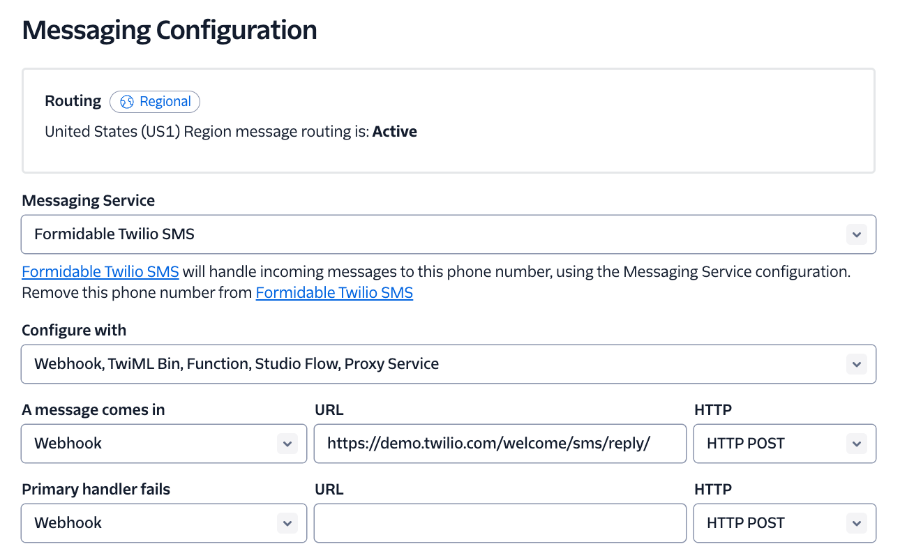Open the Messaging Service selector showing Formidable Twilio SMS

449,234
